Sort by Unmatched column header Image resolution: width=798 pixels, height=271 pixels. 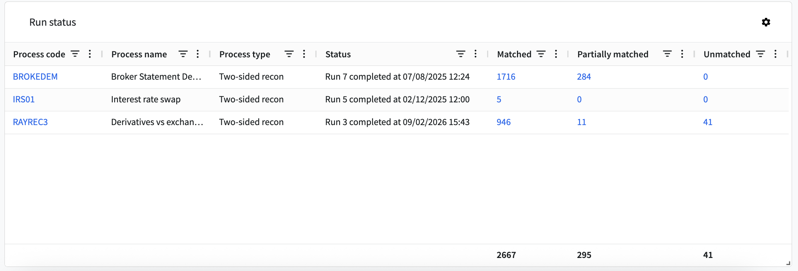(x=727, y=54)
